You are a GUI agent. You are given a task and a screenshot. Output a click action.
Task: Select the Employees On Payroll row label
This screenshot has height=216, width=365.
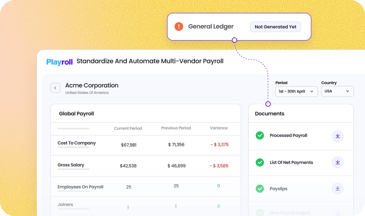tap(80, 187)
